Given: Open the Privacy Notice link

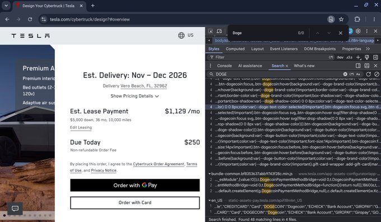Looking at the screenshot, I should point(104,170).
